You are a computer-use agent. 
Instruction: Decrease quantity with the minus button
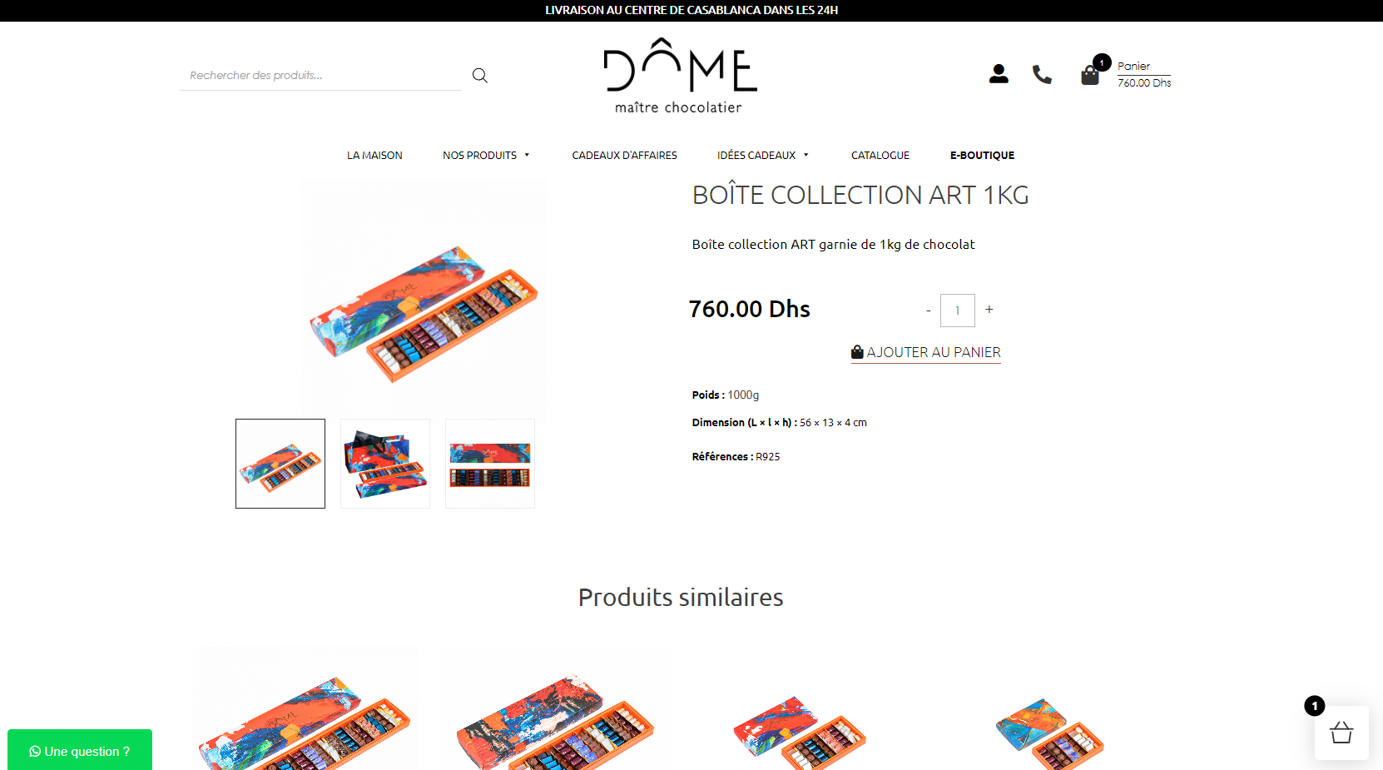click(x=928, y=310)
